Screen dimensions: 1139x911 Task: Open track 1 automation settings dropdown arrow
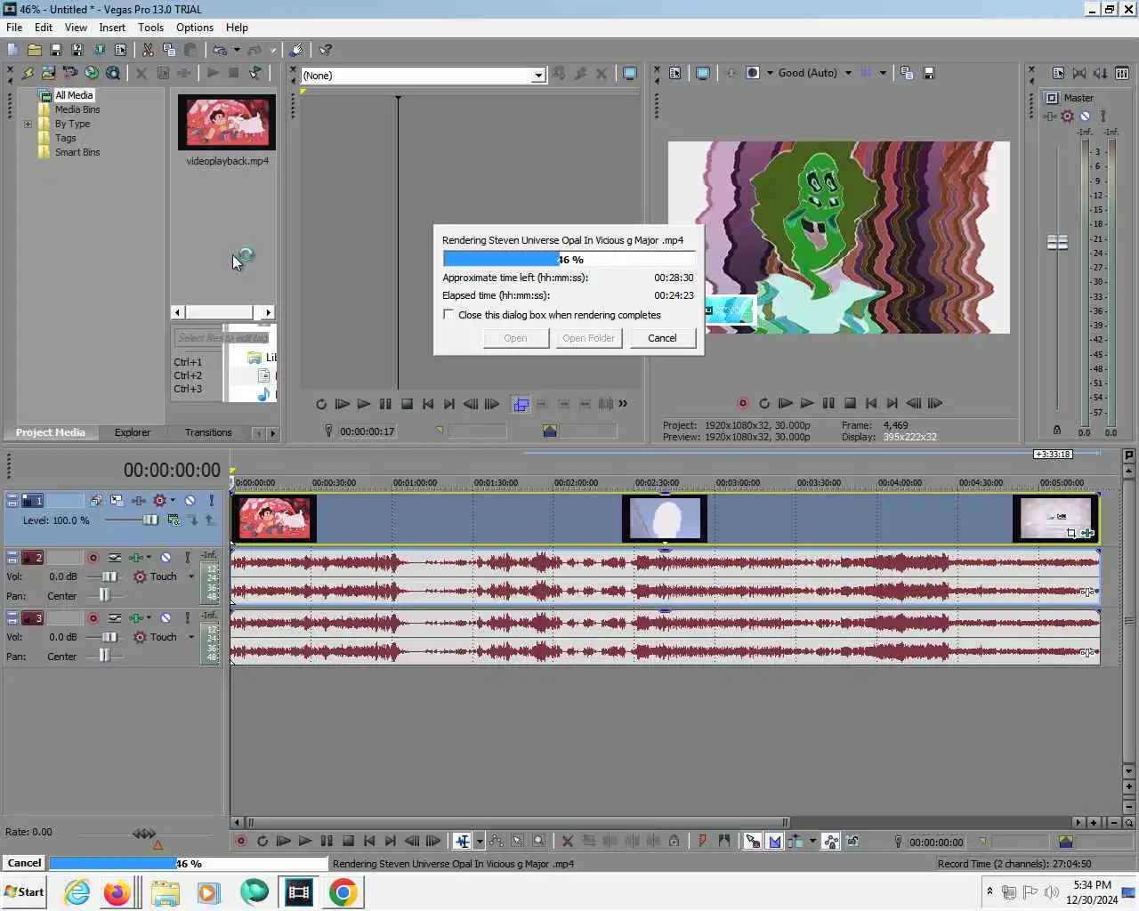(x=173, y=501)
